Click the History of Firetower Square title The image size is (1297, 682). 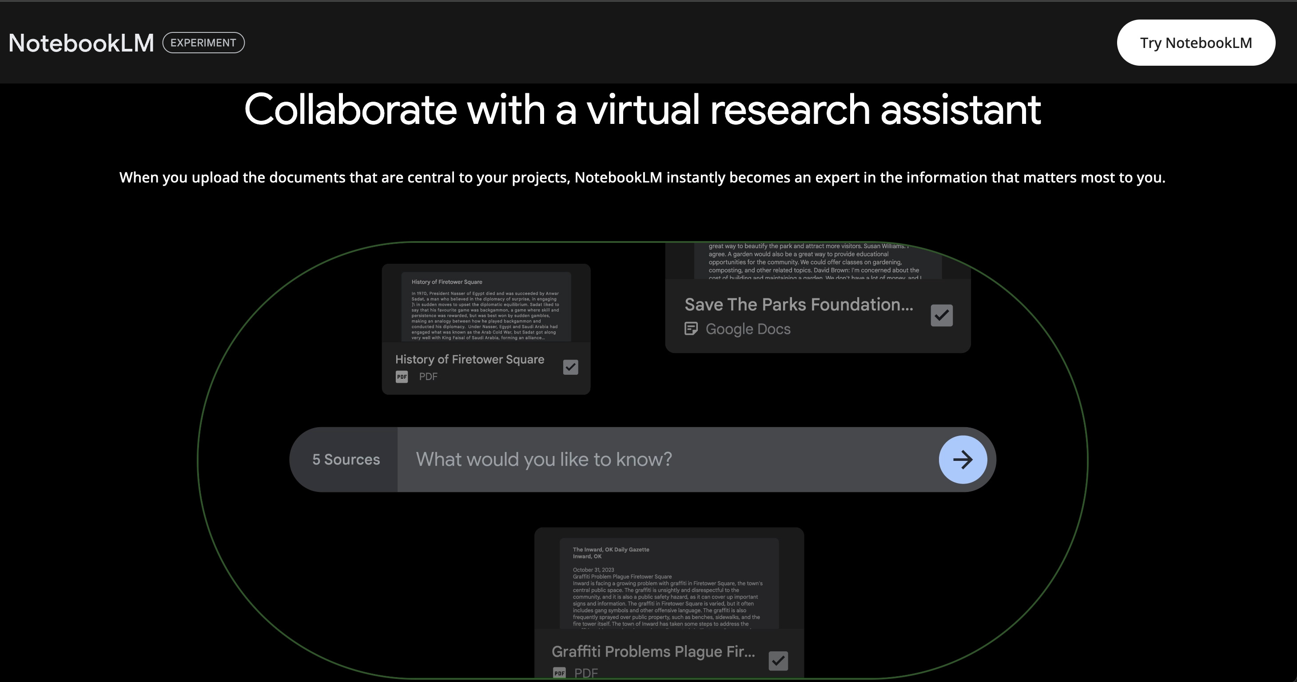pos(469,359)
